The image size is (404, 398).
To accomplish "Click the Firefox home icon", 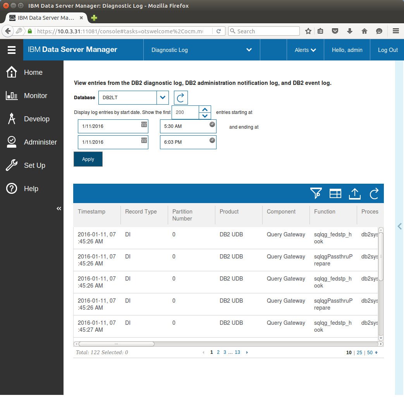I will pyautogui.click(x=364, y=31).
